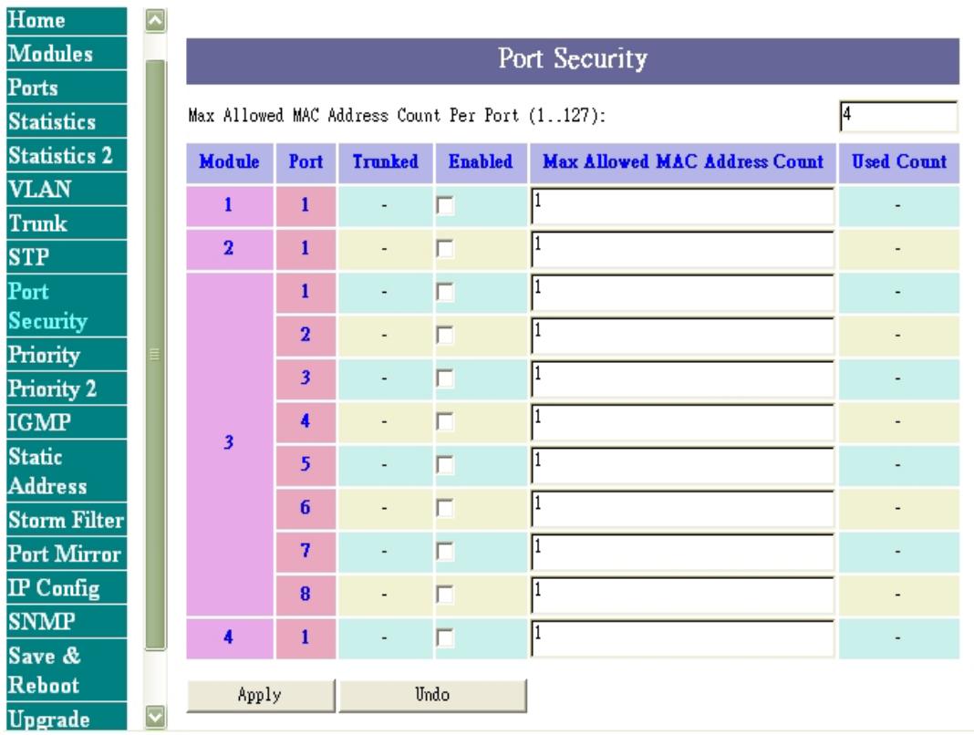Open the Upgrade page
This screenshot has height=735, width=974.
point(67,719)
